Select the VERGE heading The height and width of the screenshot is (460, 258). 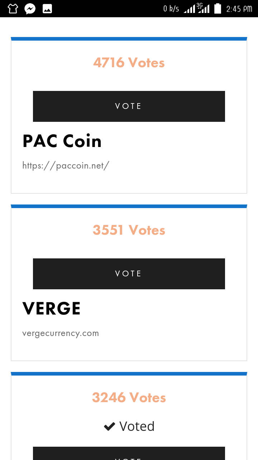(x=52, y=309)
